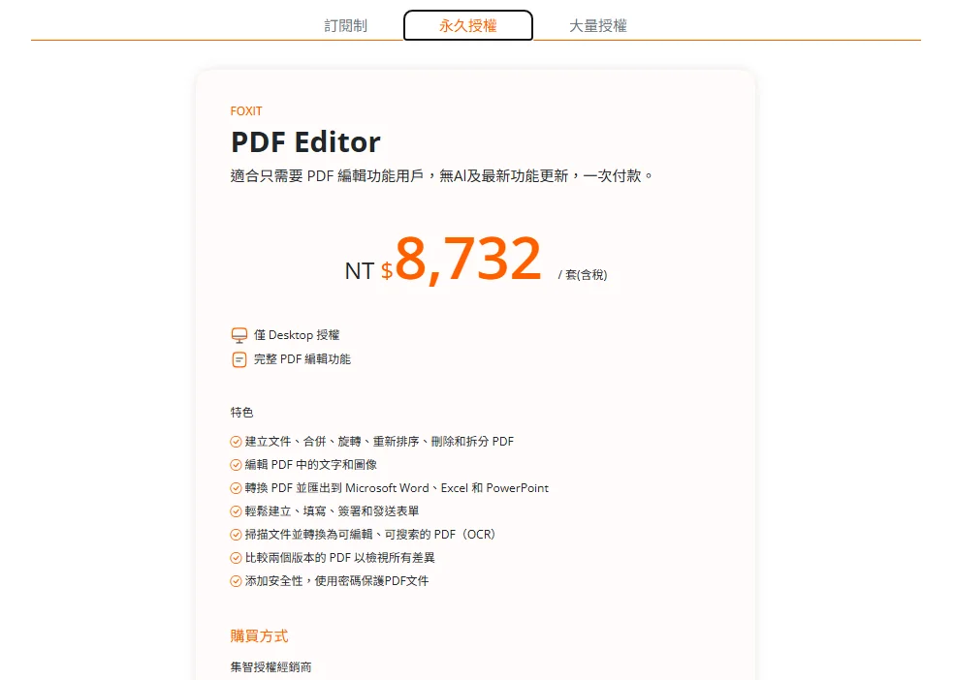The image size is (955, 680).
Task: Click the 集智授權經銷商 text
Action: [271, 667]
